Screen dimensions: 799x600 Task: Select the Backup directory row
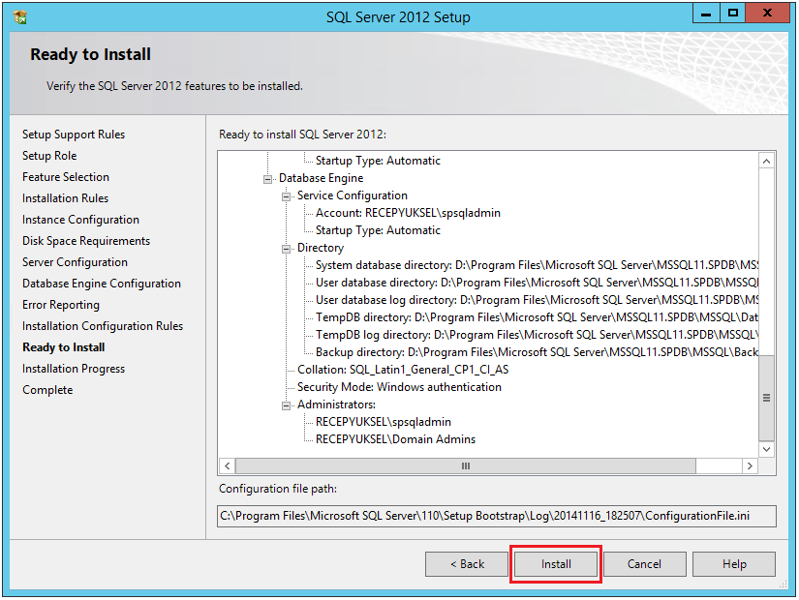point(537,352)
